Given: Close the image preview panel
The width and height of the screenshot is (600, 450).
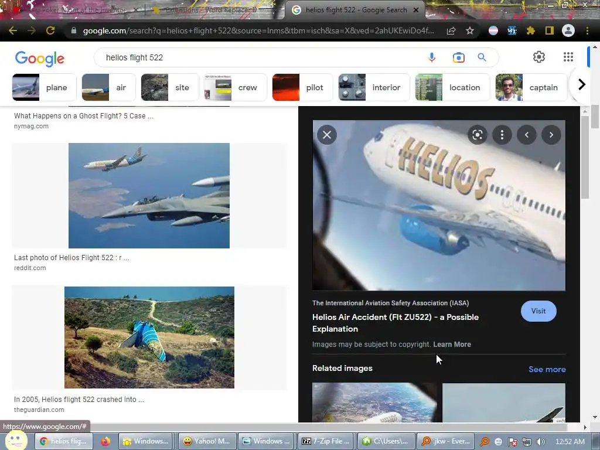Looking at the screenshot, I should click(x=327, y=135).
